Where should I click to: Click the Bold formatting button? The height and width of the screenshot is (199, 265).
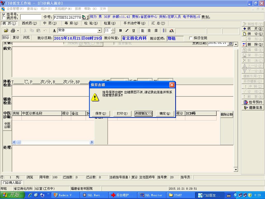pyautogui.click(x=120, y=31)
